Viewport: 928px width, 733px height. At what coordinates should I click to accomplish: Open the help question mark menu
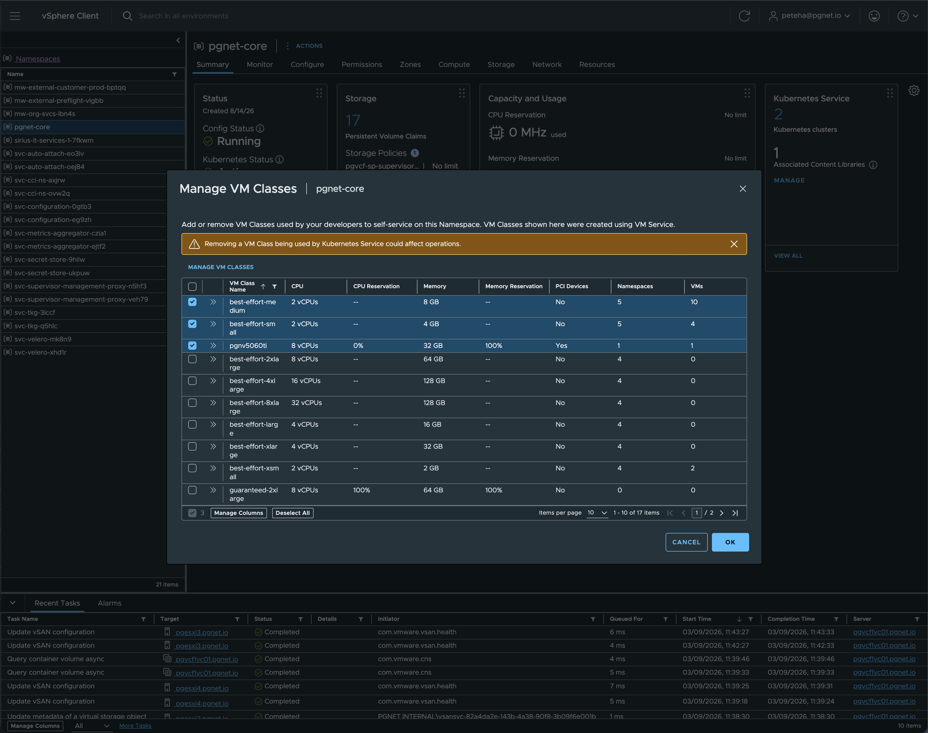[x=907, y=16]
